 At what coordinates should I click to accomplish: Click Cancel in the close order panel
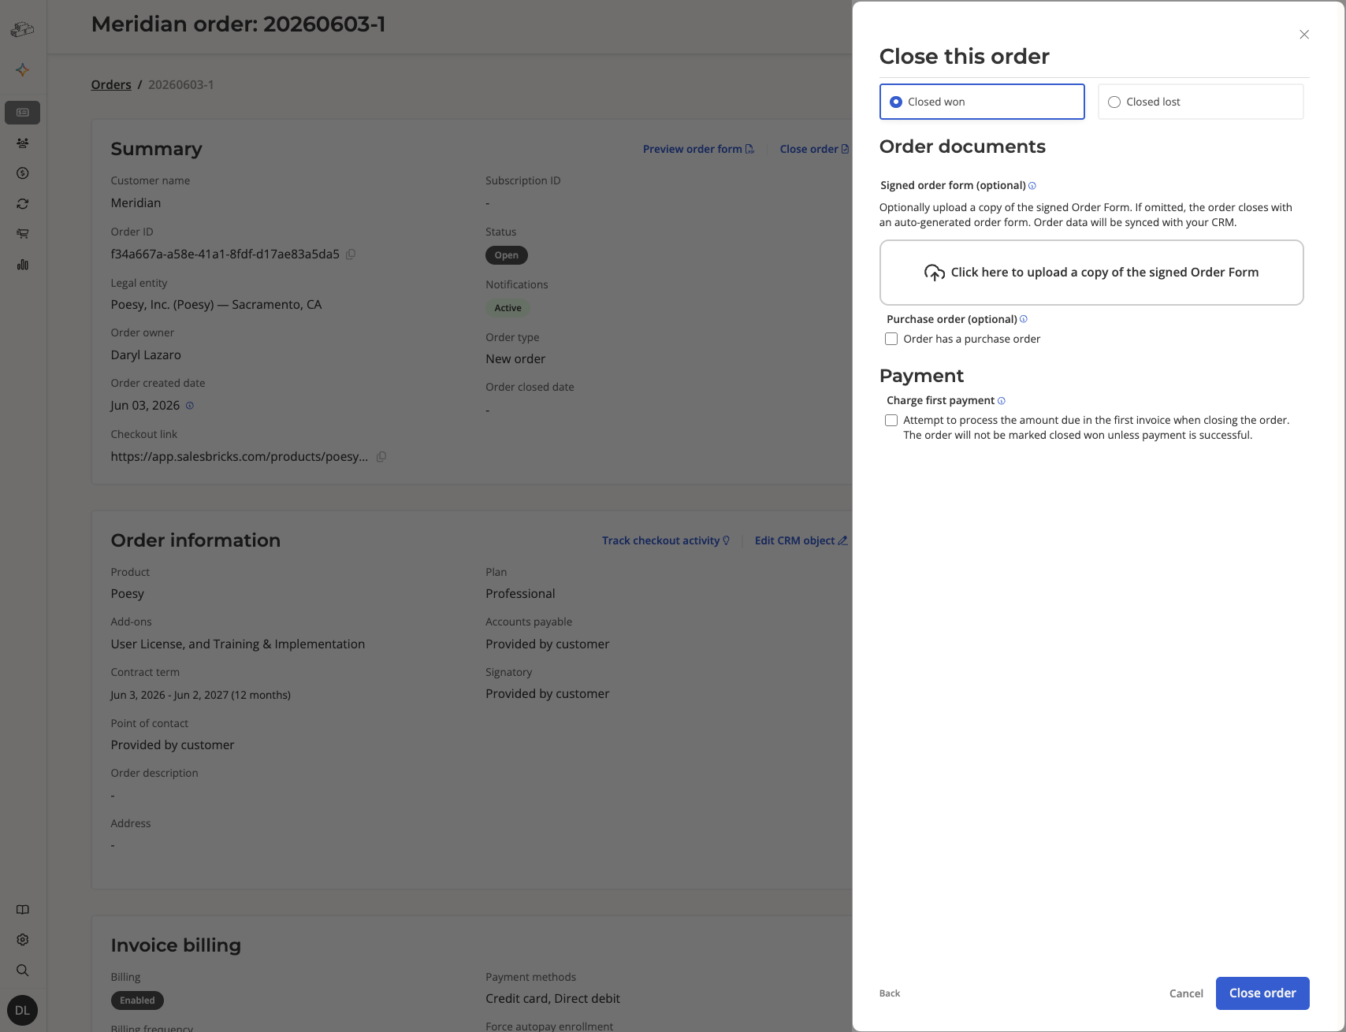pos(1186,993)
